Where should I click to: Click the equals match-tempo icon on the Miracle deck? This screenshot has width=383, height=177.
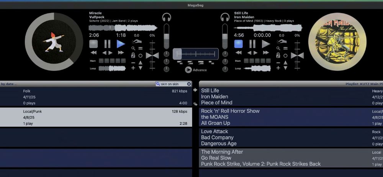coord(141,48)
